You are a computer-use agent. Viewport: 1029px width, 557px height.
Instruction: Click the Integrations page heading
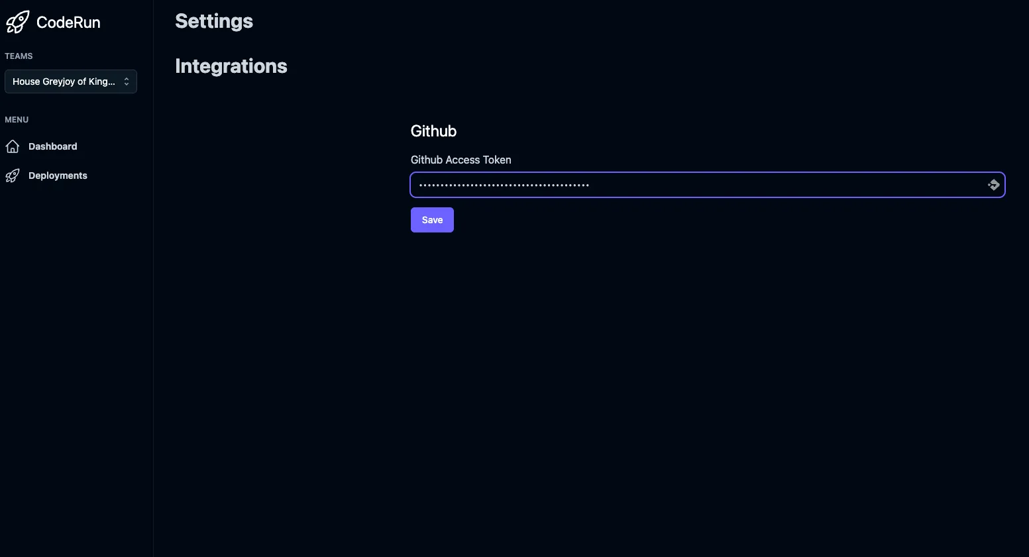click(x=231, y=66)
